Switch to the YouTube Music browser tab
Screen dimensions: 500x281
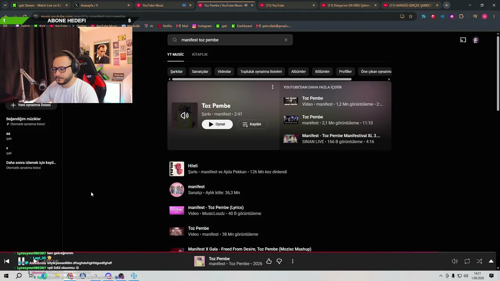point(164,5)
